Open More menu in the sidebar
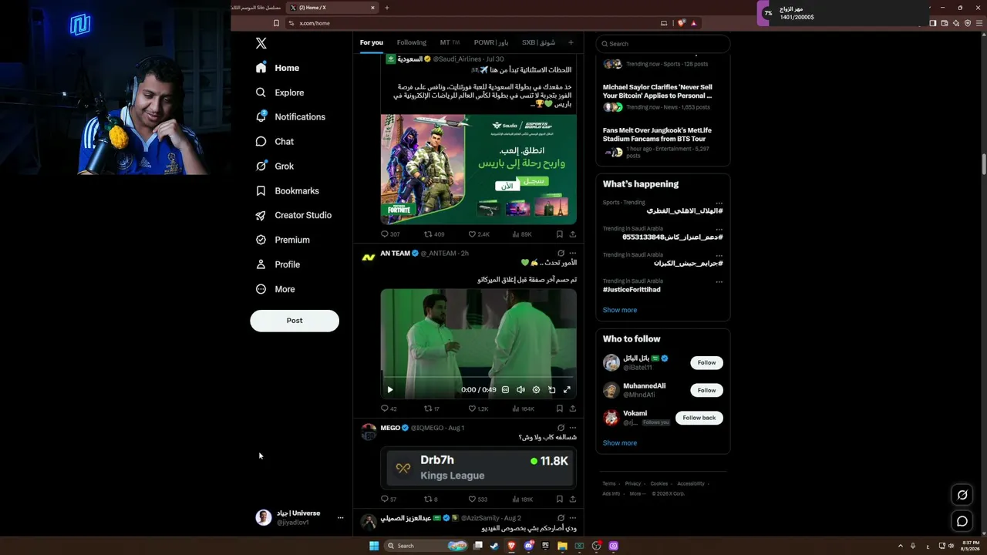Viewport: 987px width, 555px height. click(x=275, y=290)
